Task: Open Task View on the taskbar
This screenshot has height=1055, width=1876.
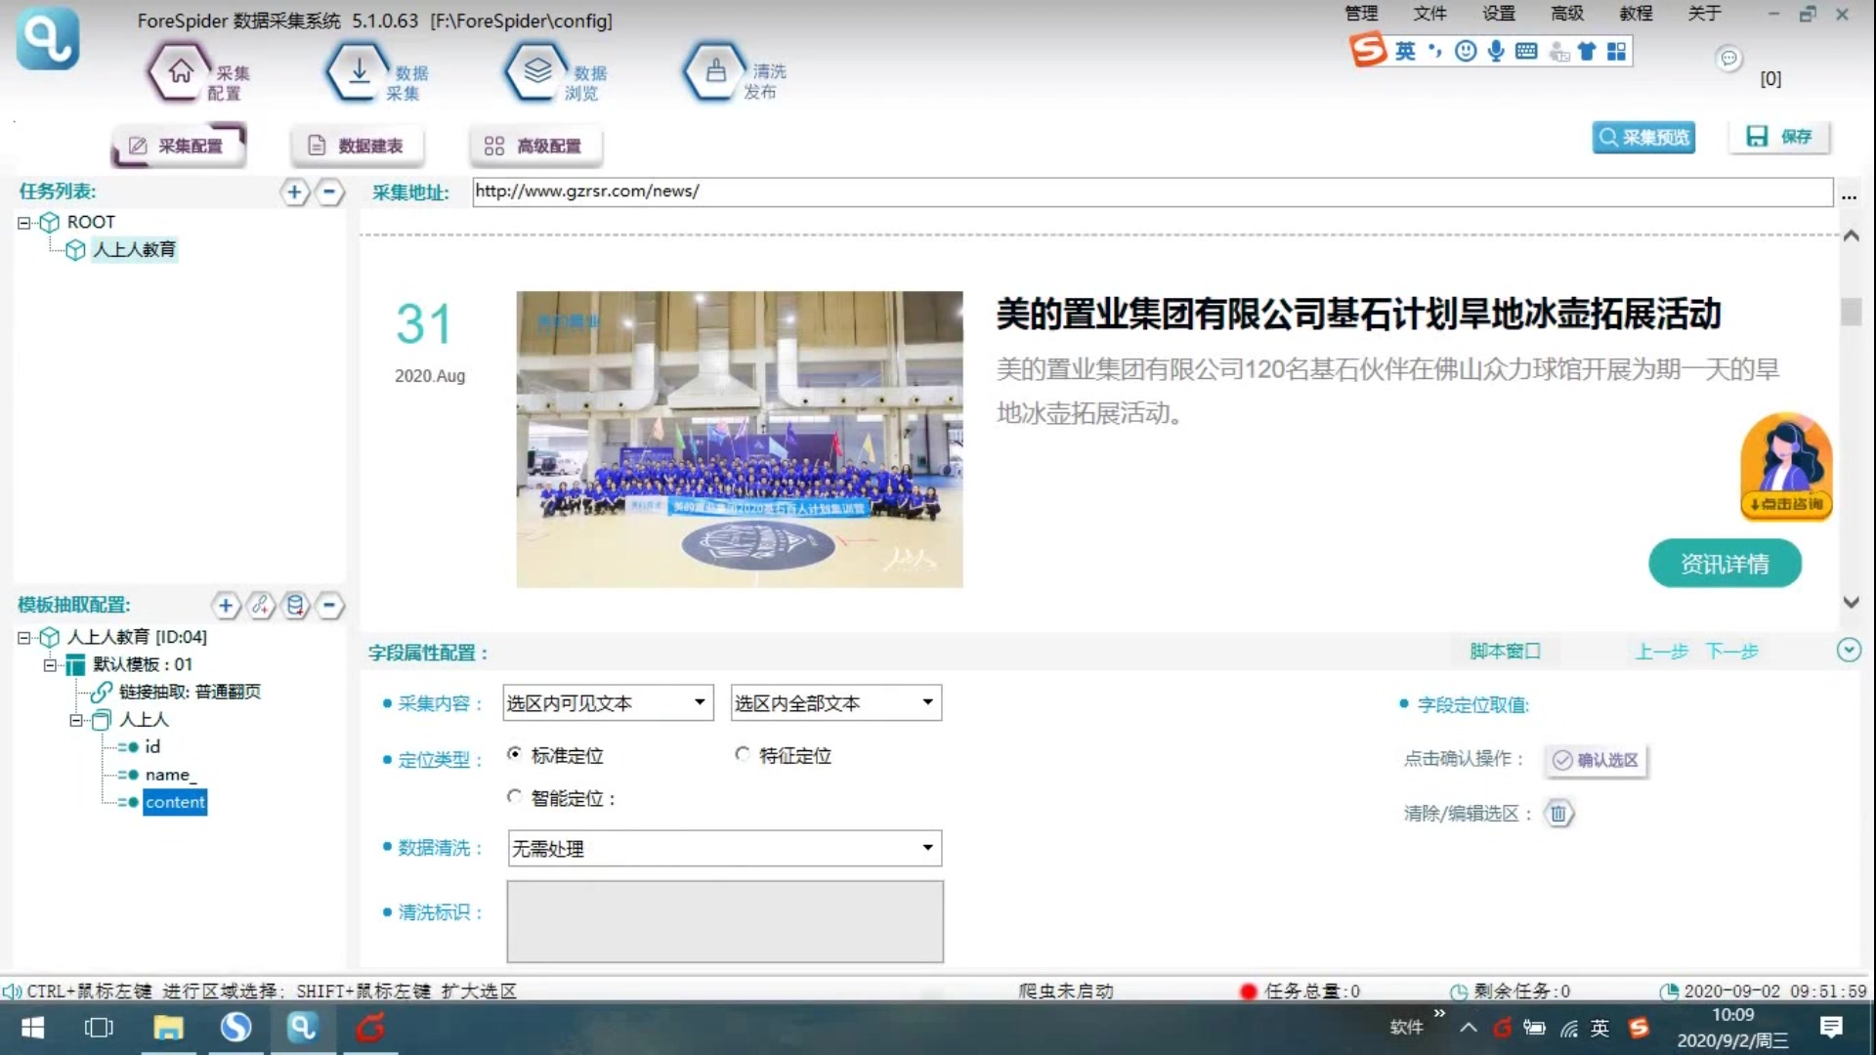Action: point(99,1028)
